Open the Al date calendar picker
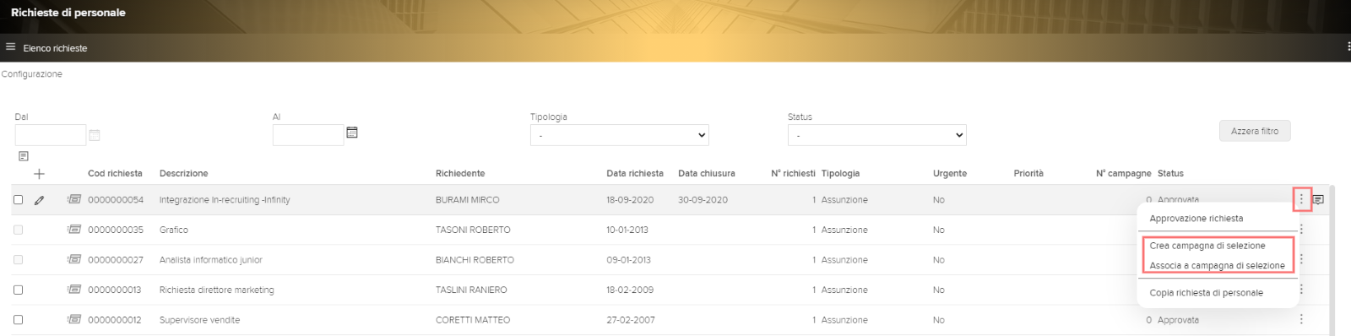1351x336 pixels. tap(352, 133)
